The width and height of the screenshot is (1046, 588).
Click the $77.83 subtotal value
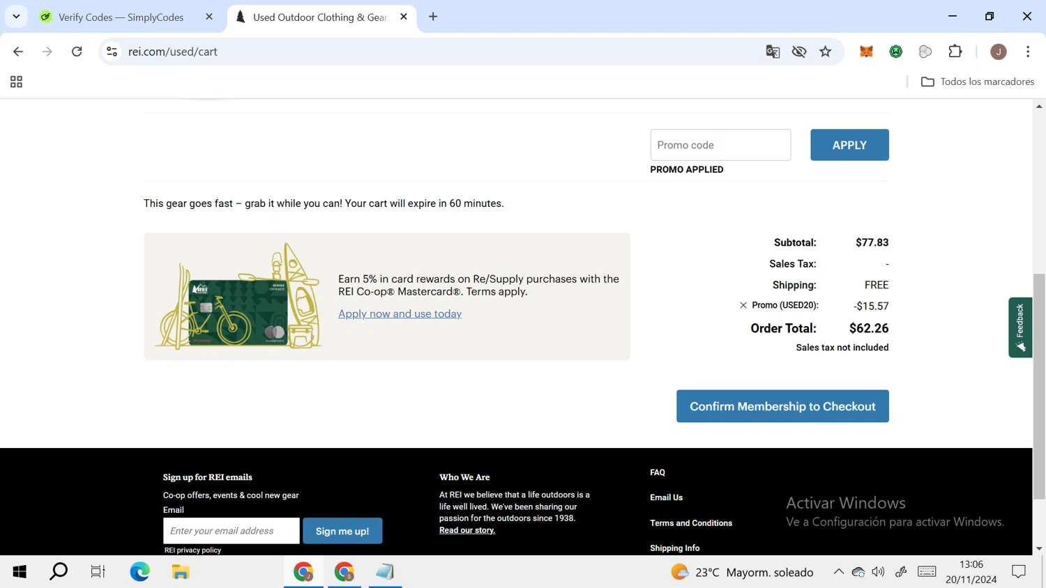pyautogui.click(x=872, y=242)
